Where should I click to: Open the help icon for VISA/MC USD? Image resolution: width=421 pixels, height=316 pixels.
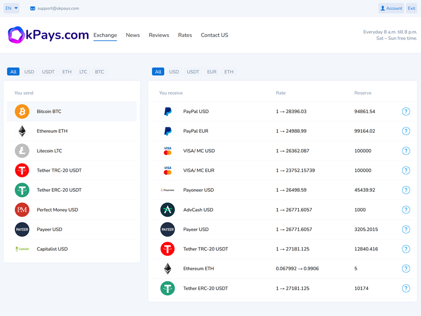(x=406, y=151)
